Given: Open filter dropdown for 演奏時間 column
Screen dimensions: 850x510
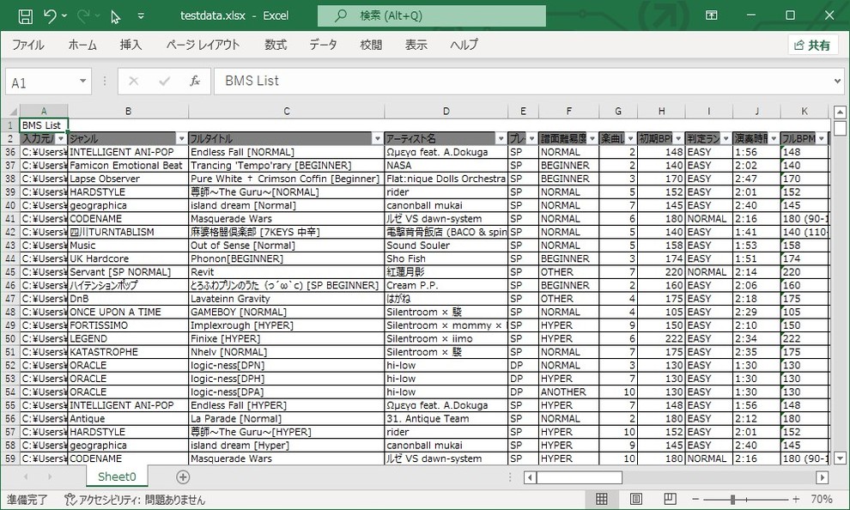Looking at the screenshot, I should (x=774, y=139).
